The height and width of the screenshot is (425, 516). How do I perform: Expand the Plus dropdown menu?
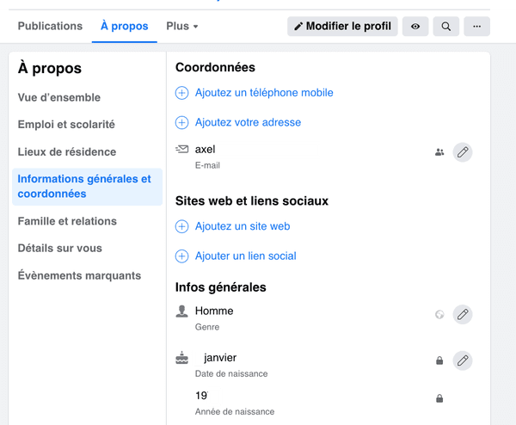click(182, 27)
